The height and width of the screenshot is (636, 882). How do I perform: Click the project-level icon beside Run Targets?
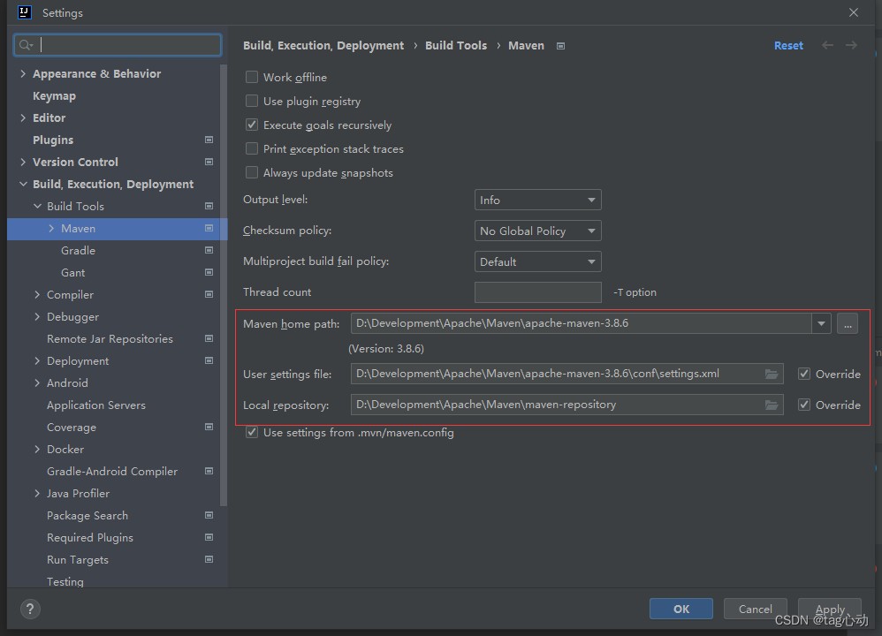(209, 559)
